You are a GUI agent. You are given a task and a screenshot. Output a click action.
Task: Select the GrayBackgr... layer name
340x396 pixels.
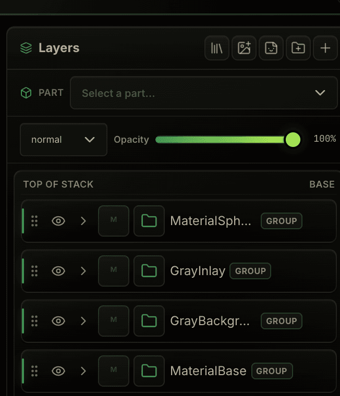[x=210, y=321]
